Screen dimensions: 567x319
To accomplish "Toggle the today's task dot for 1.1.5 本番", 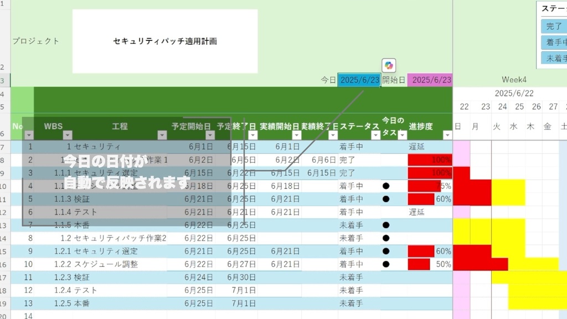I will [386, 225].
